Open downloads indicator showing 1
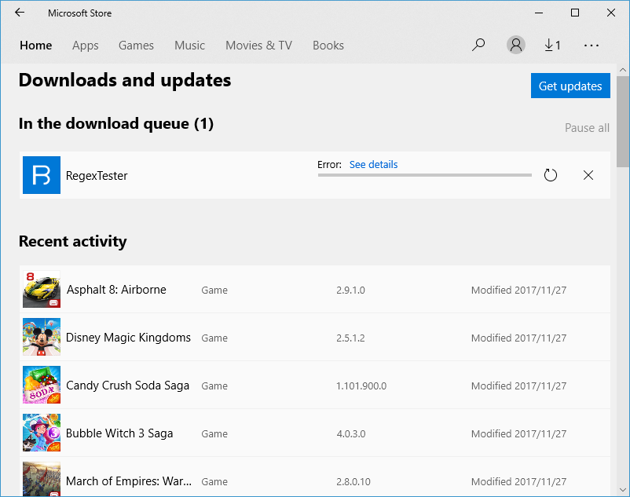Screen dimensions: 630x497 [552, 45]
